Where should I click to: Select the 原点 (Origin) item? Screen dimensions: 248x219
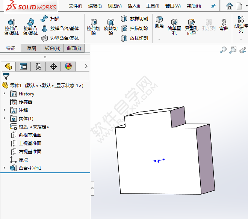(x=19, y=160)
